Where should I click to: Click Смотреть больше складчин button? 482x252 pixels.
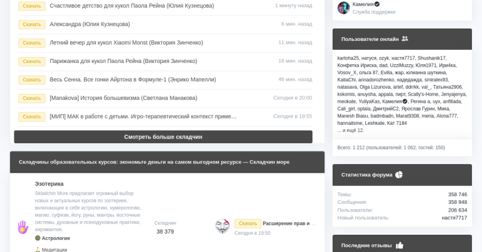(x=163, y=137)
